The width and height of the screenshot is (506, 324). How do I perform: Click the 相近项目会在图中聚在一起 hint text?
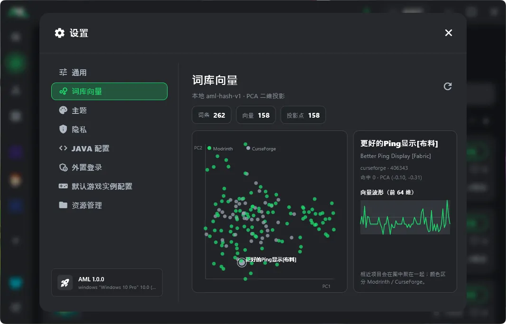(x=403, y=278)
